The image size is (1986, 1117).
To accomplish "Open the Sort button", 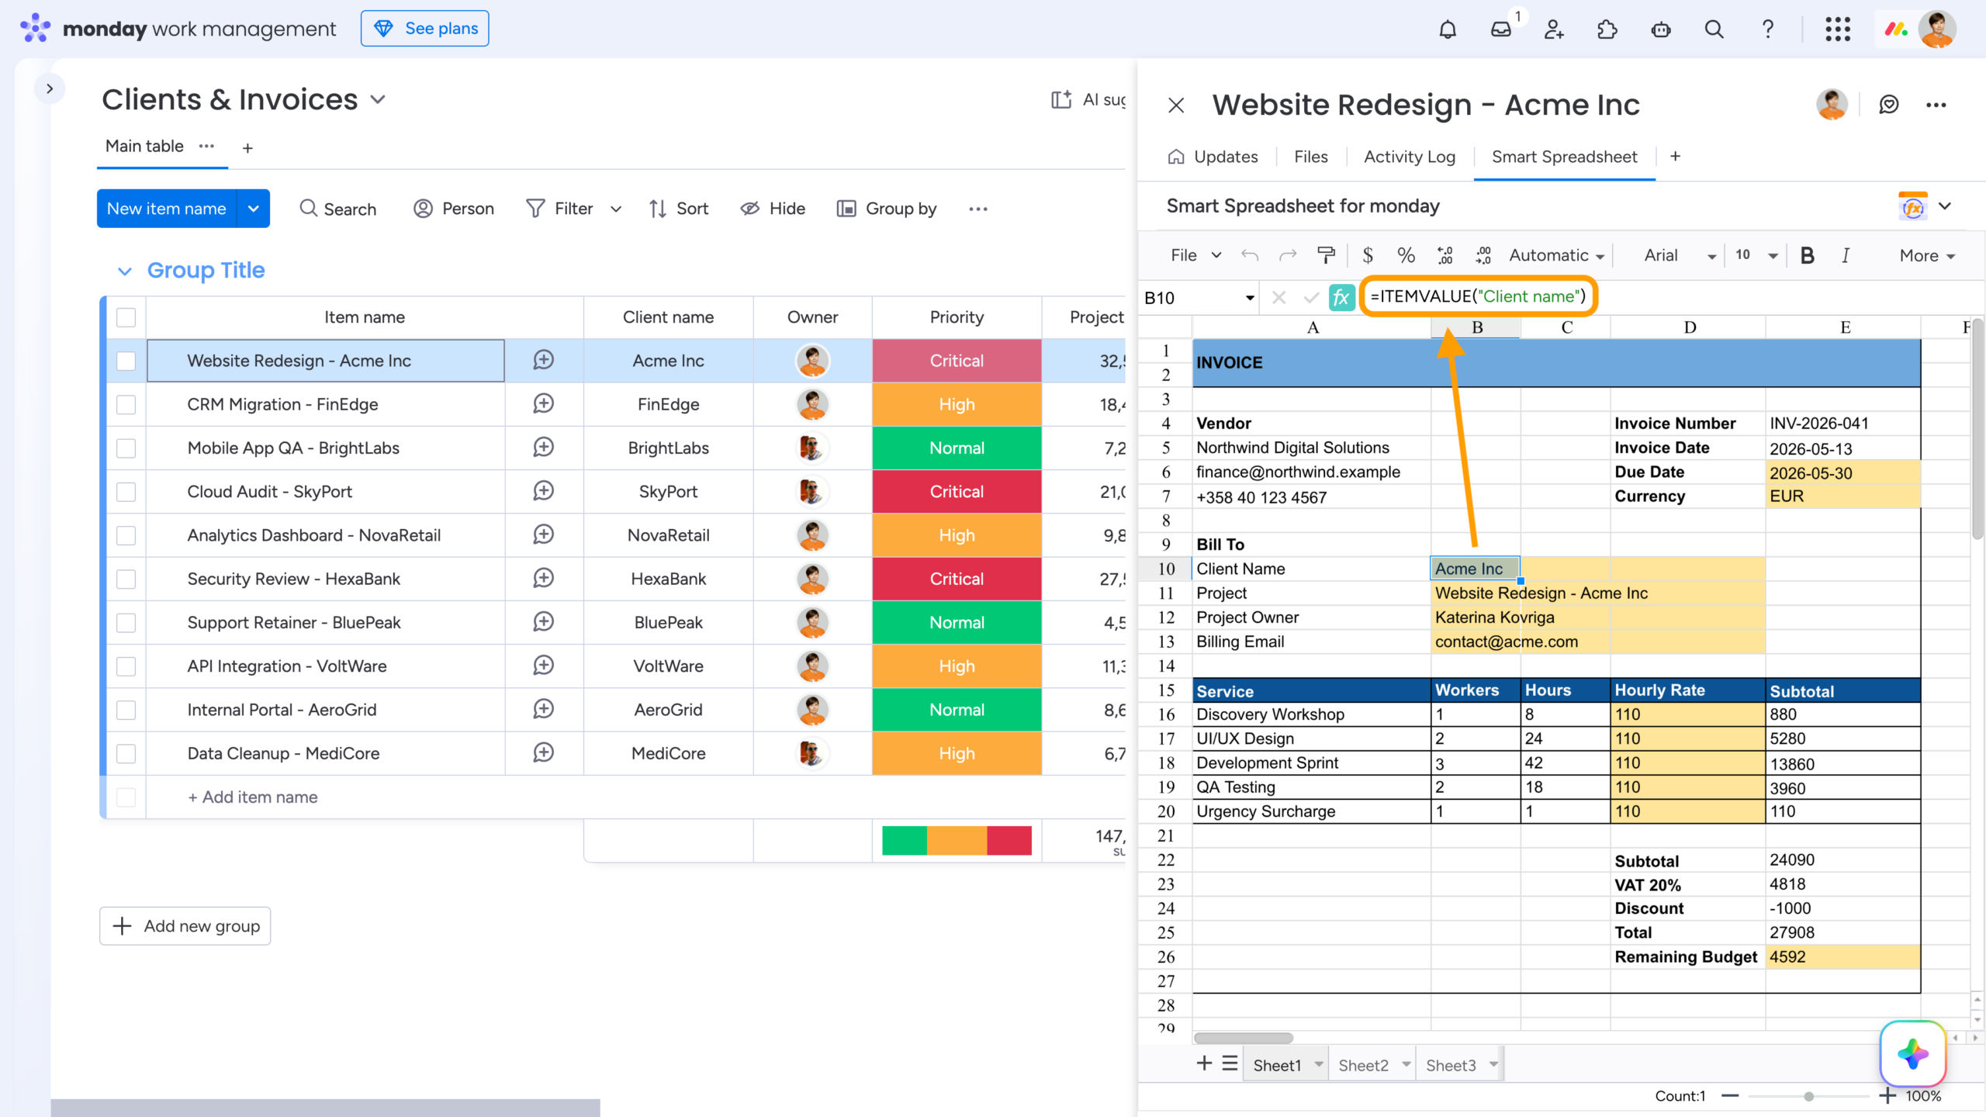I will pyautogui.click(x=679, y=209).
